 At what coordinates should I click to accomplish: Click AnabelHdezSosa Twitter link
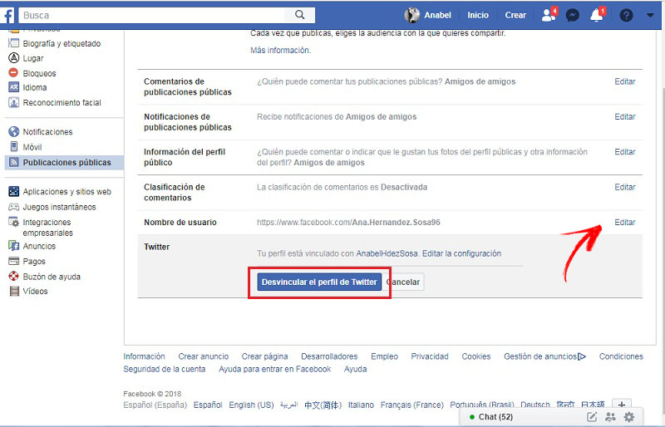click(387, 253)
